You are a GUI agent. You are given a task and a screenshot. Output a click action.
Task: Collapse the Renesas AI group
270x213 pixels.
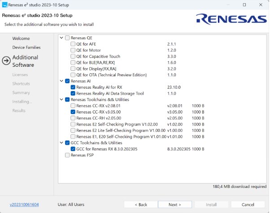[61, 81]
